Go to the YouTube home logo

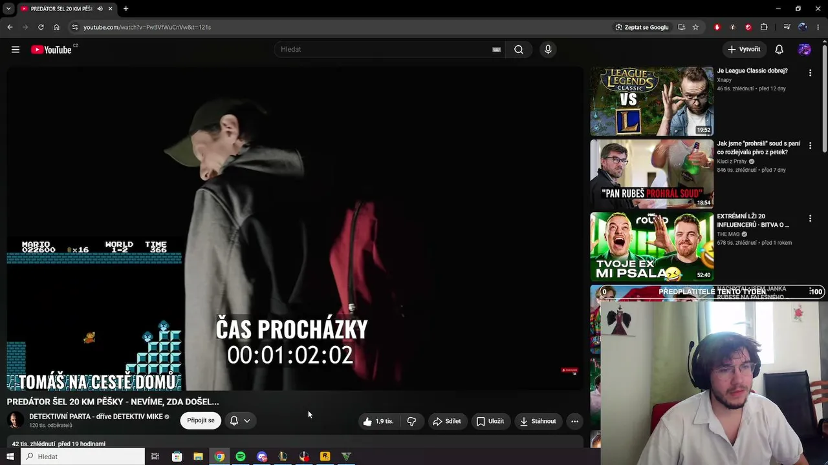coord(52,50)
